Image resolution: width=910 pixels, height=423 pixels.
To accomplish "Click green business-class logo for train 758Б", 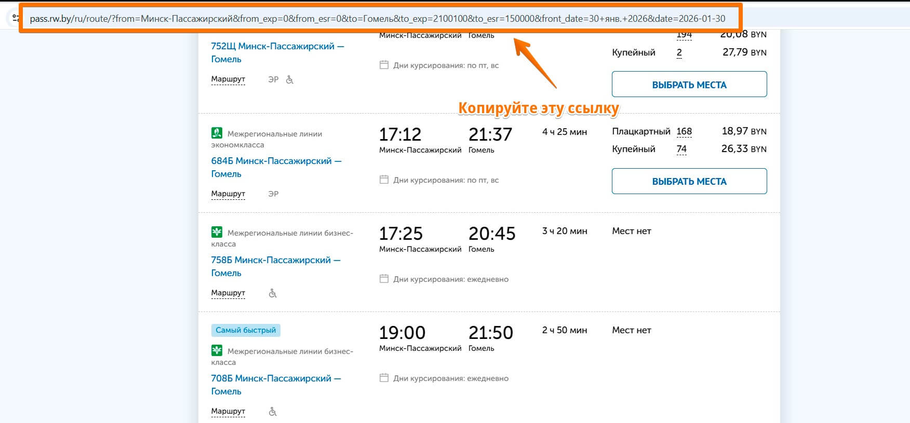I will 217,233.
